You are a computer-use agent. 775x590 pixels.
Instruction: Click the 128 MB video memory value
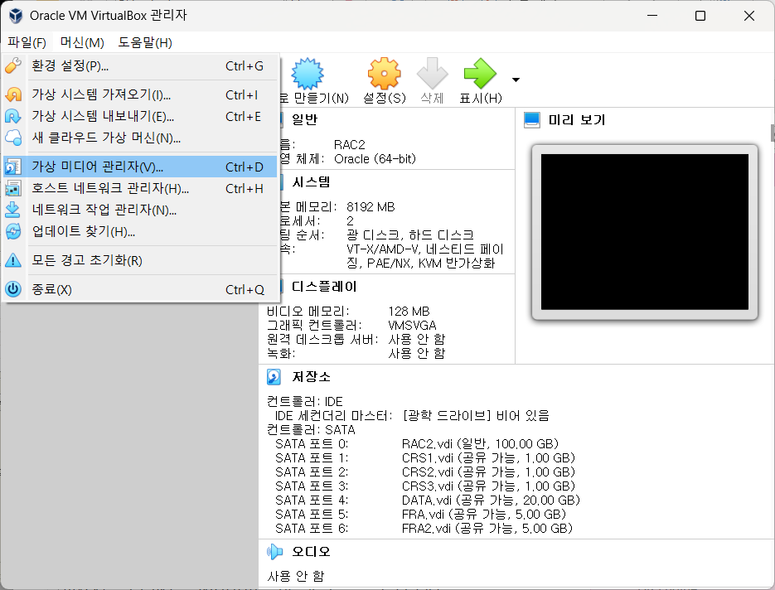[409, 312]
